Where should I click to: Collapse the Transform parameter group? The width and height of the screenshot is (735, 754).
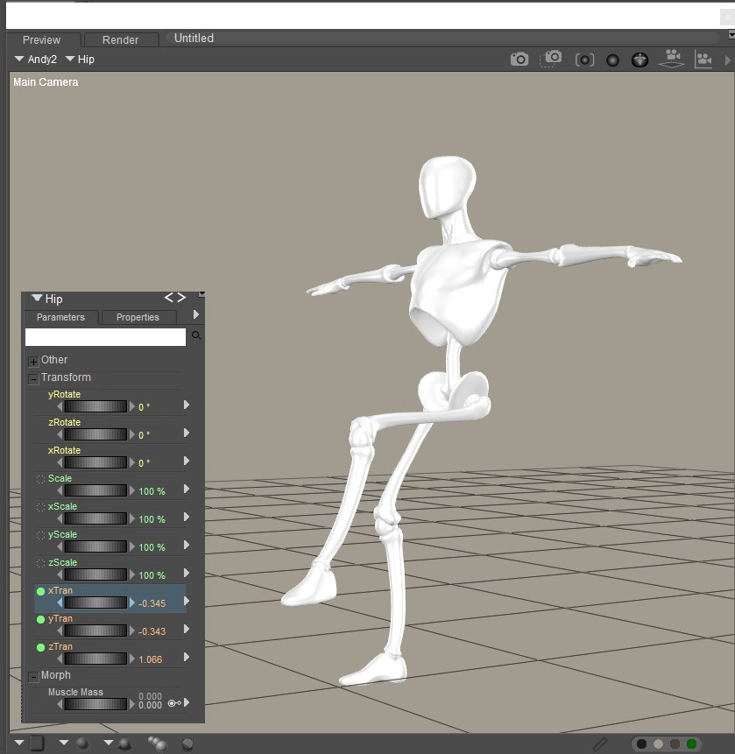click(x=33, y=379)
